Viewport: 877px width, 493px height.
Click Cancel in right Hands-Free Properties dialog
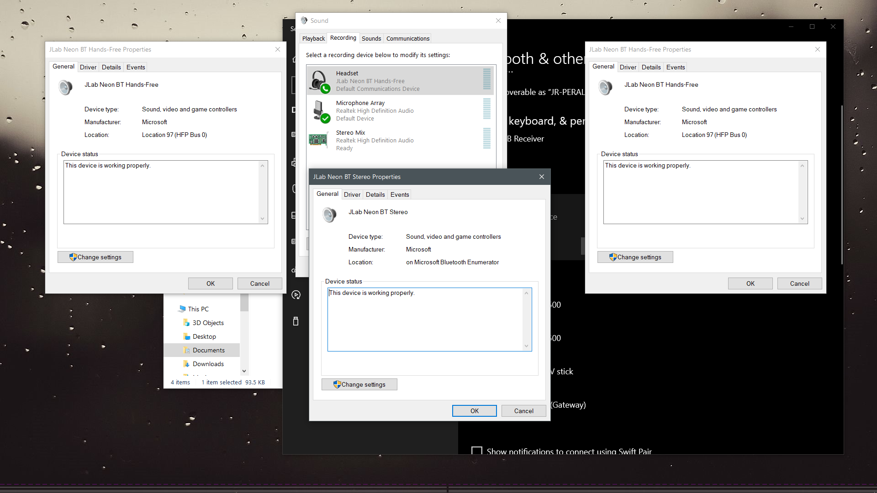tap(800, 283)
